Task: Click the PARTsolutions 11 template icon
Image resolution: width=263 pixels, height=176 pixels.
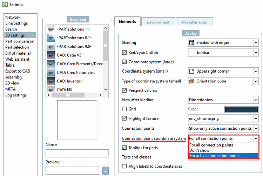Action: (x=52, y=29)
